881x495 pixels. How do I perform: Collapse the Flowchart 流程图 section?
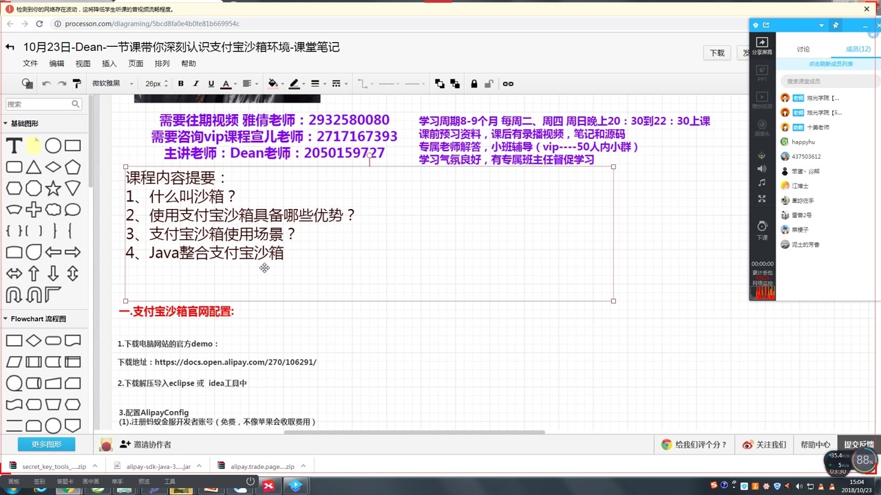[x=34, y=319]
